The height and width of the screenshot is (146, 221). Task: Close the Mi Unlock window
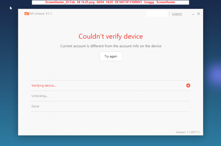pos(199,14)
